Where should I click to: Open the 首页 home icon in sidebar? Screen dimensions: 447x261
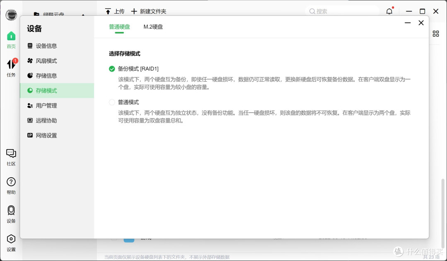pyautogui.click(x=11, y=40)
